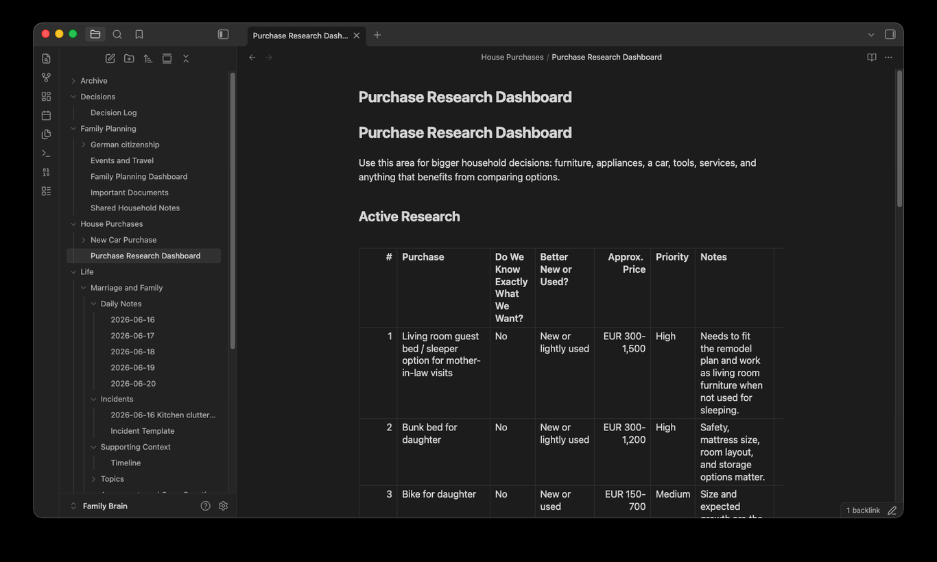Open Family Planning Dashboard note

139,176
